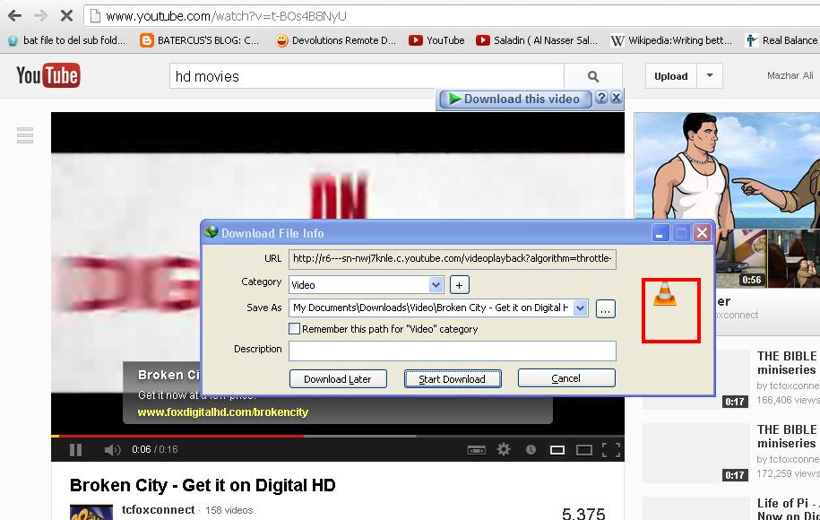Viewport: 820px width, 520px height.
Task: Mute the video volume
Action: click(x=112, y=449)
